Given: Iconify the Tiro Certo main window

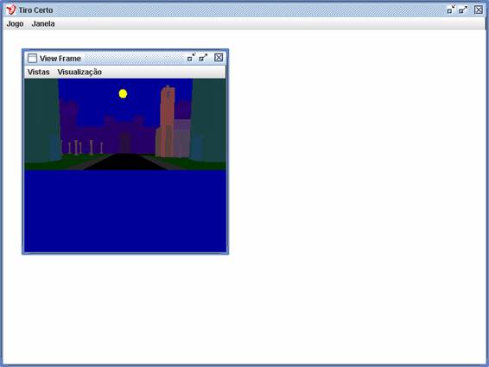Looking at the screenshot, I should point(451,9).
